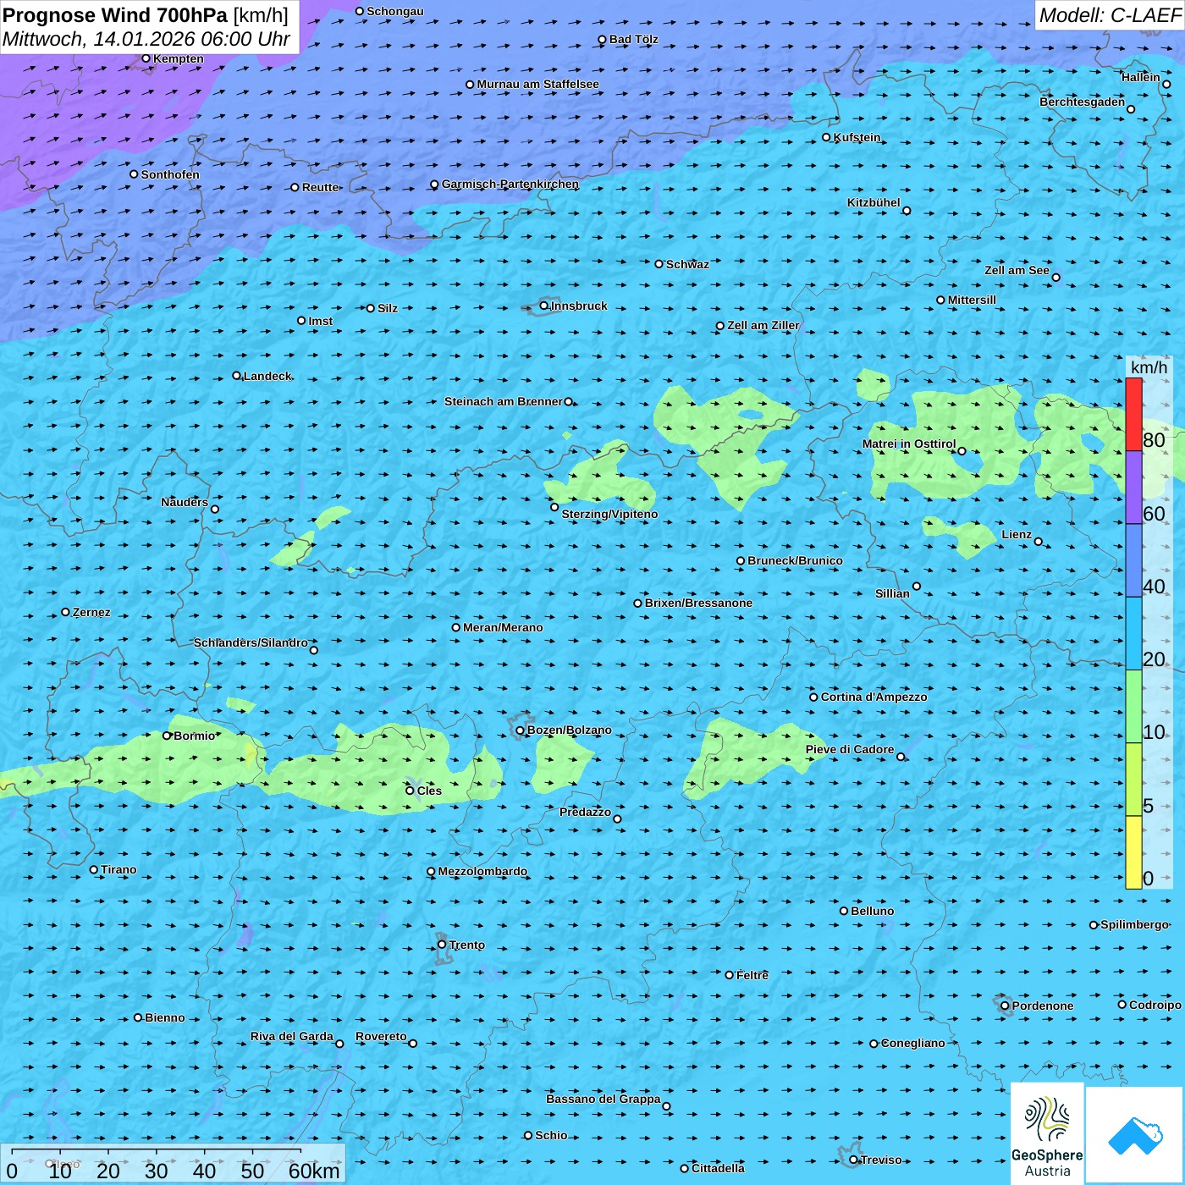Screen dimensions: 1185x1185
Task: Select the Garmisch-Partenkirchen label
Action: (x=510, y=184)
